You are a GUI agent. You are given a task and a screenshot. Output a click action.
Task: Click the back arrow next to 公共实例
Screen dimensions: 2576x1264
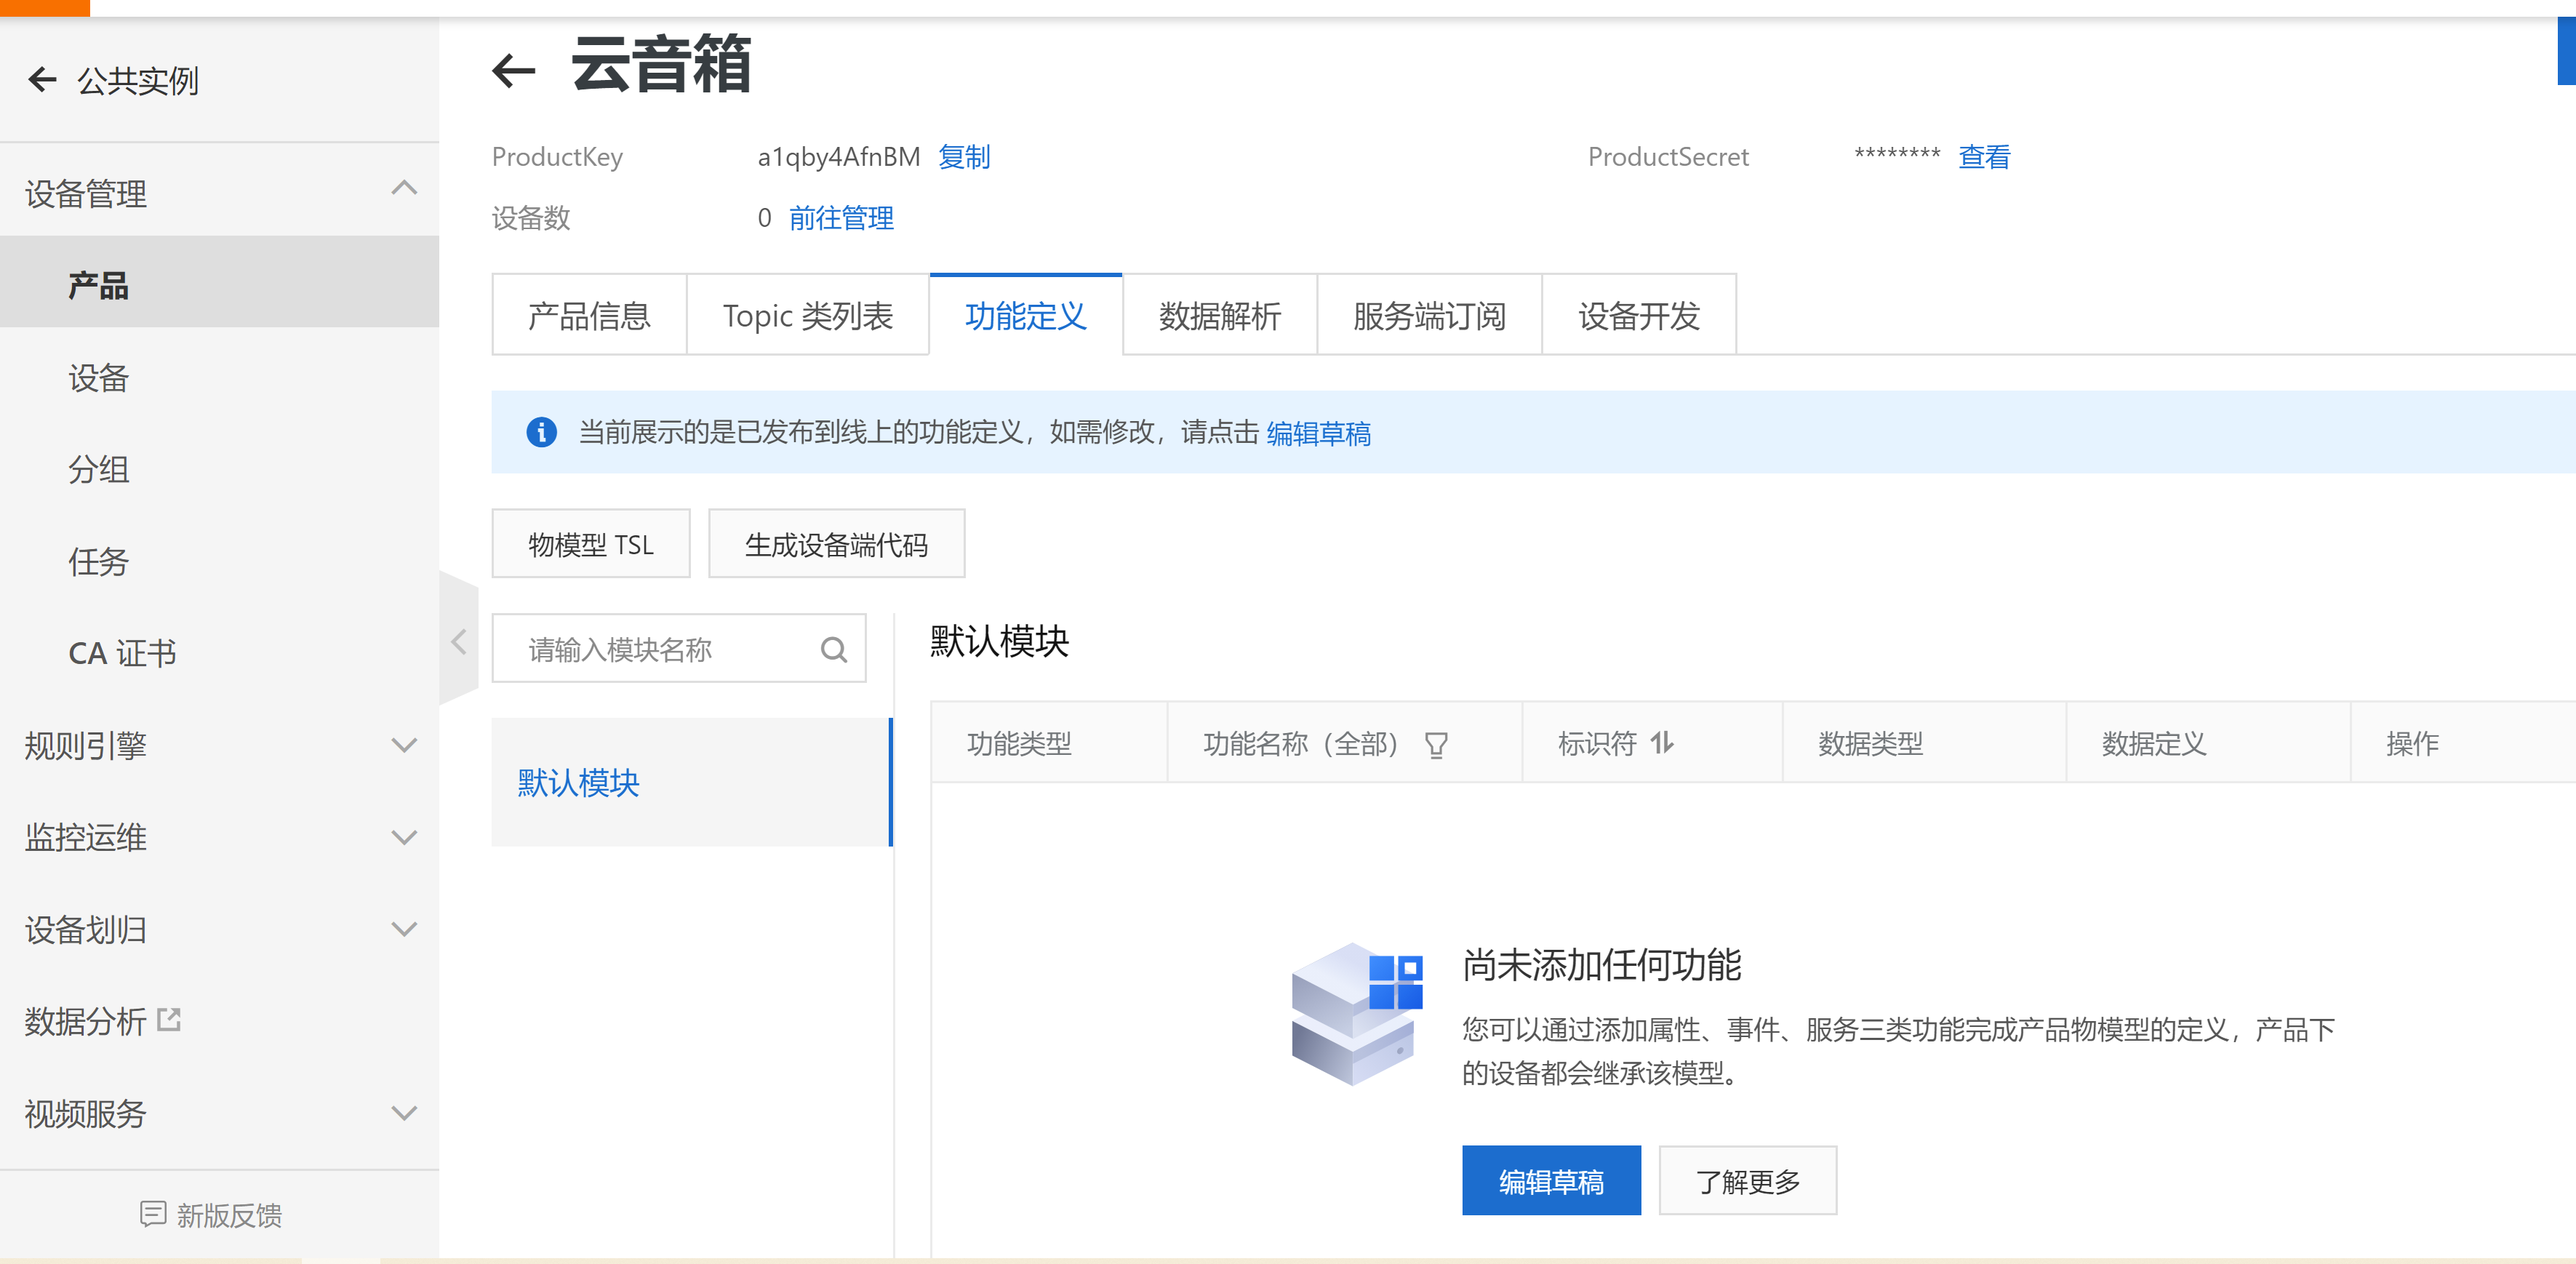pos(42,79)
